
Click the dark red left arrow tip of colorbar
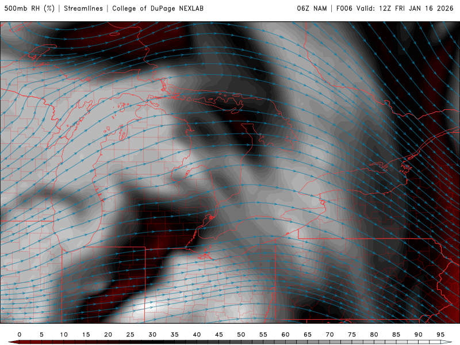pyautogui.click(x=13, y=342)
